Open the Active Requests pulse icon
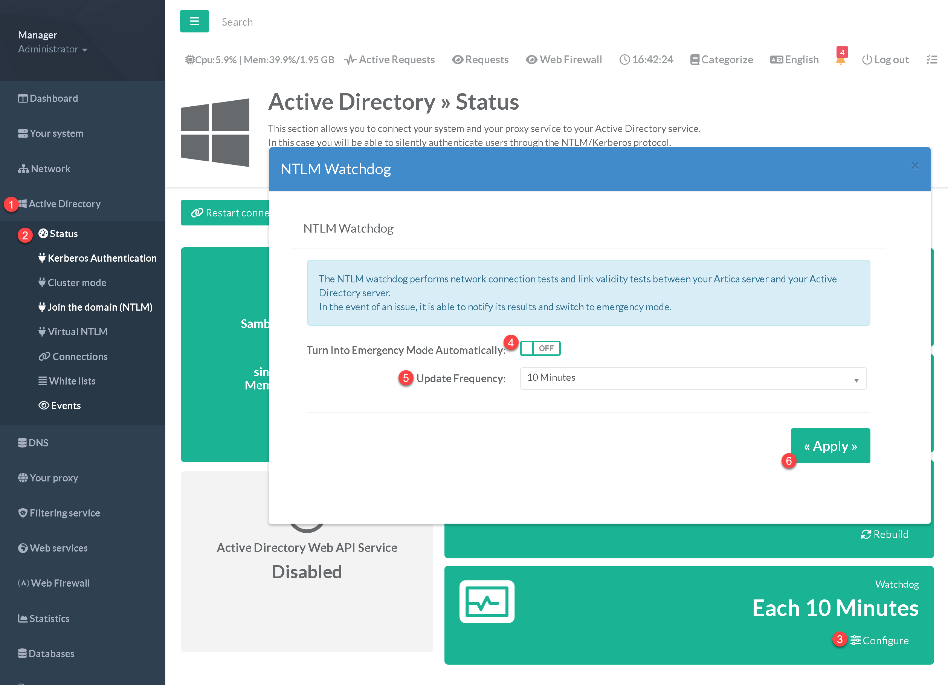This screenshot has width=948, height=685. (x=350, y=60)
